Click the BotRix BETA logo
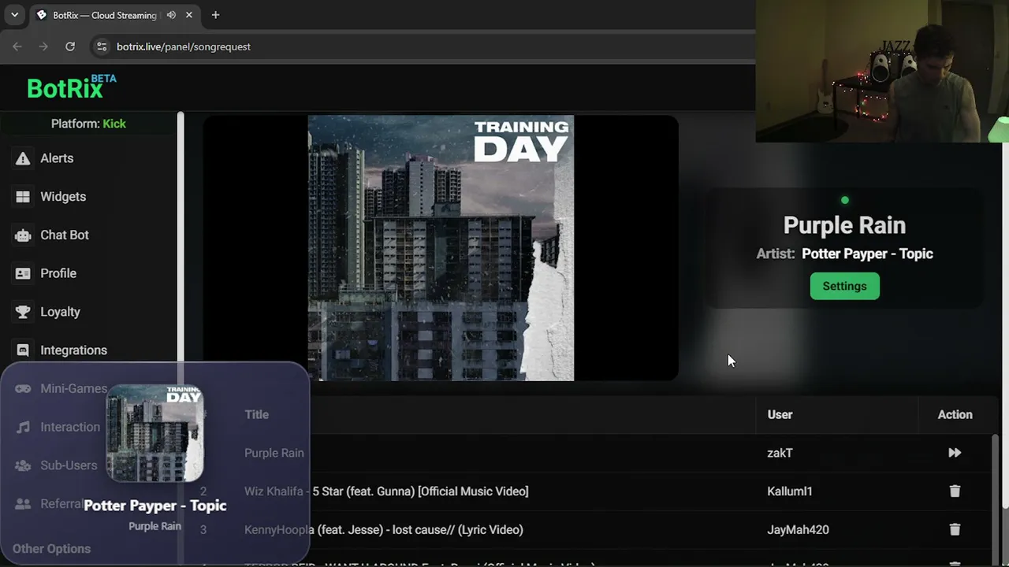1009x567 pixels. (x=71, y=87)
